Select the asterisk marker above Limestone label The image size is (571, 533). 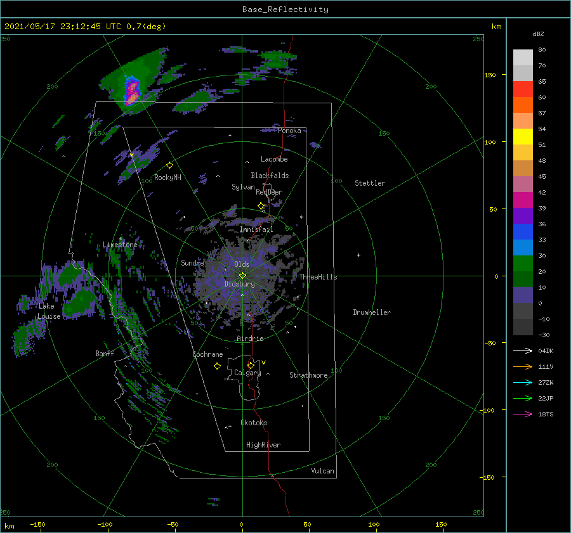pyautogui.click(x=120, y=239)
